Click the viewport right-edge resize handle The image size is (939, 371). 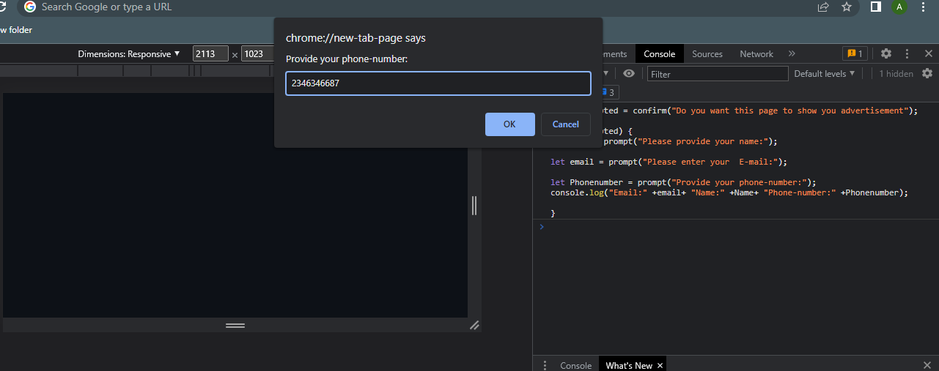(474, 206)
